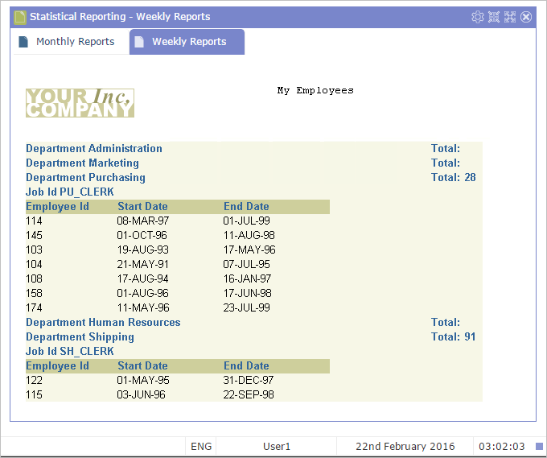Screen dimensions: 547x458
Task: Click start date 21-MAY-91
Action: pos(142,264)
